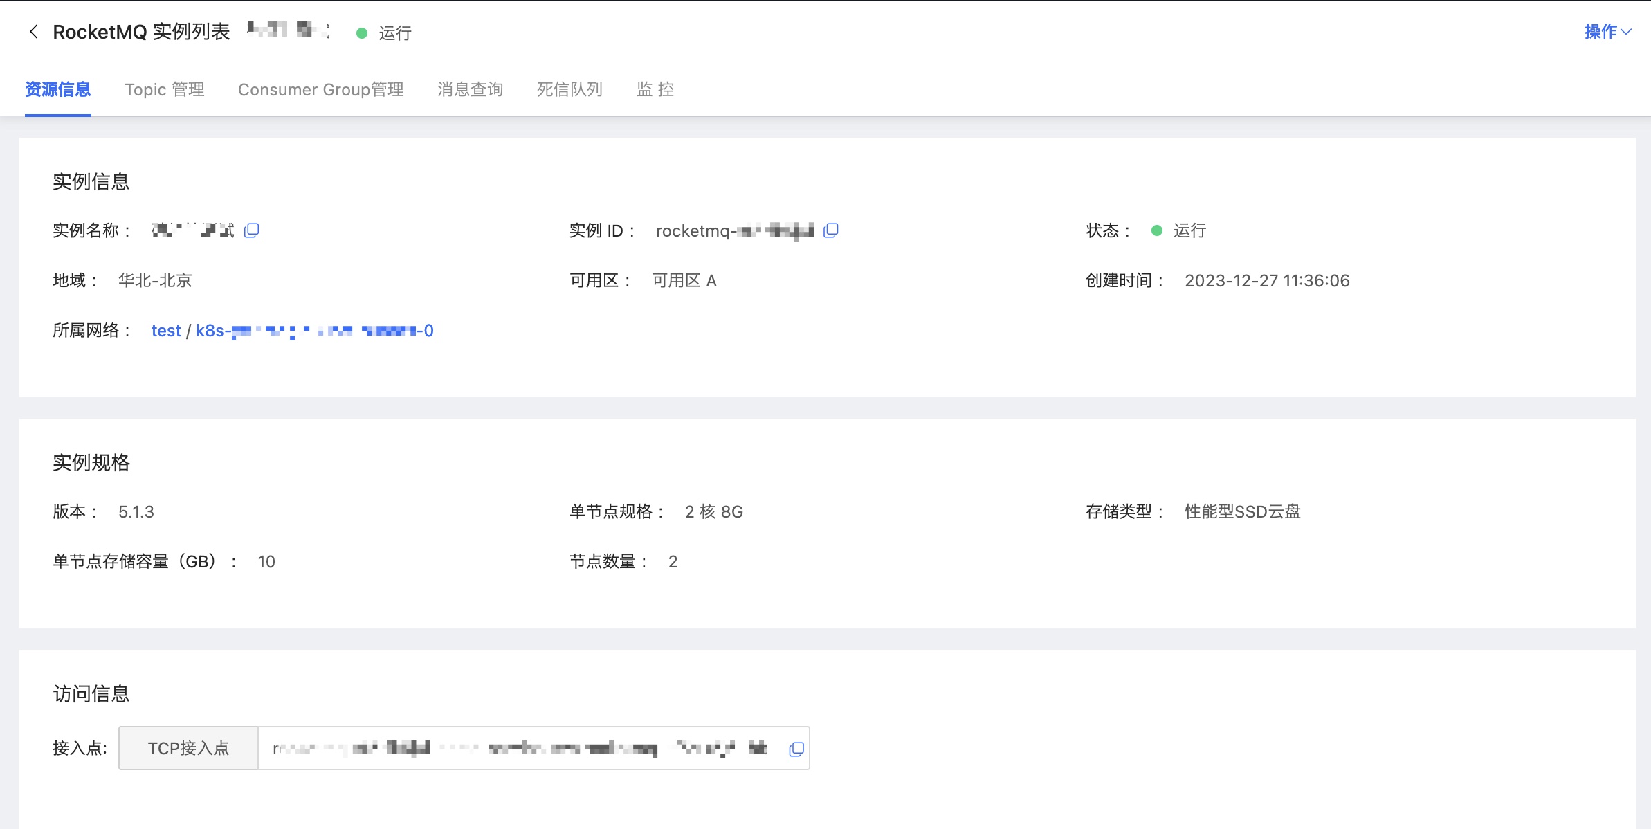
Task: Go back to RocketMQ instance list arrow
Action: pyautogui.click(x=33, y=32)
